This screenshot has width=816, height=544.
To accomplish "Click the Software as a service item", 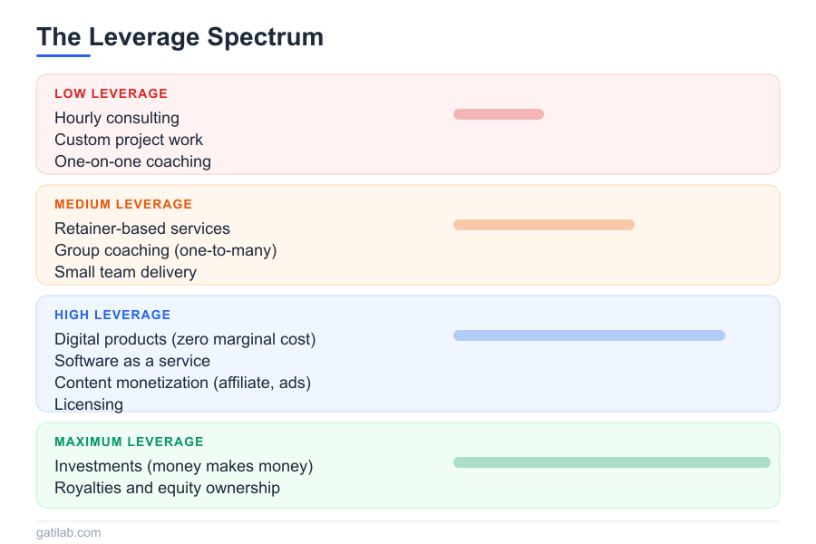I will pos(132,361).
